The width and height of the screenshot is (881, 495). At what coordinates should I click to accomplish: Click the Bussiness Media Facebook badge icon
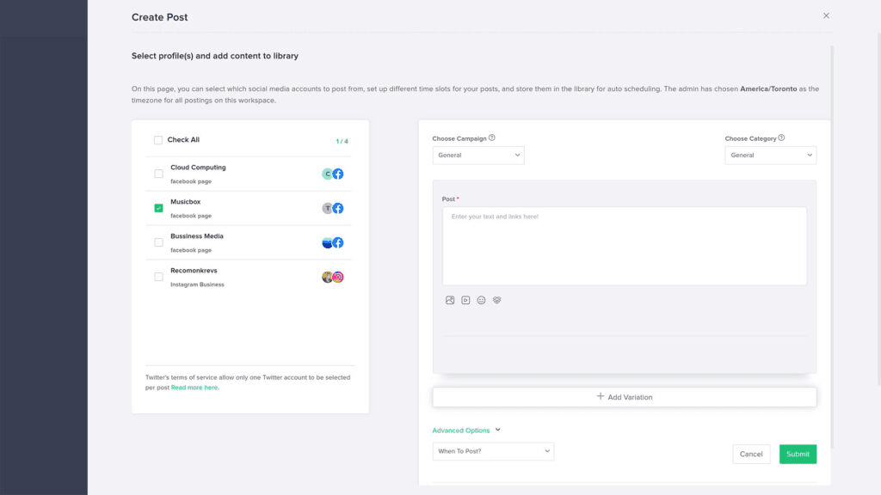[337, 242]
